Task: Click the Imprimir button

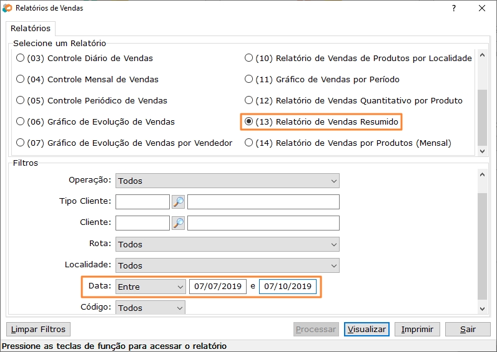Action: point(417,329)
